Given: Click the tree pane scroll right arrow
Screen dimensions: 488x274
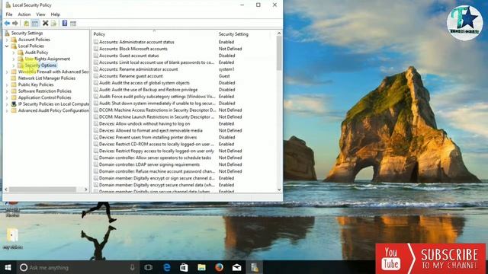Looking at the screenshot, I should tap(86, 190).
